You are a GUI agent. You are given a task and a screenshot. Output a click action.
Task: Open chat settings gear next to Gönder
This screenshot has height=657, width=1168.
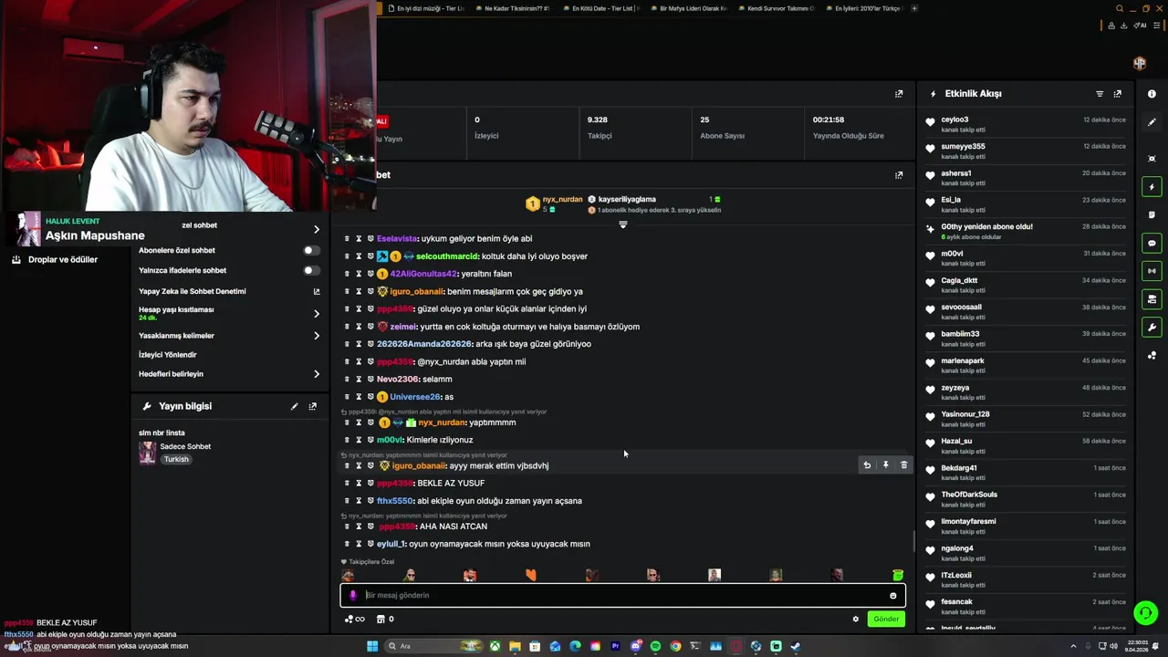856,620
